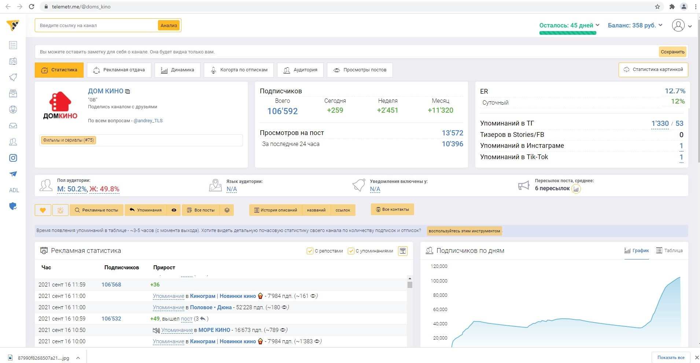Click the layers icon next to Все посты
Screen dimensions: 700x363
[x=227, y=210]
